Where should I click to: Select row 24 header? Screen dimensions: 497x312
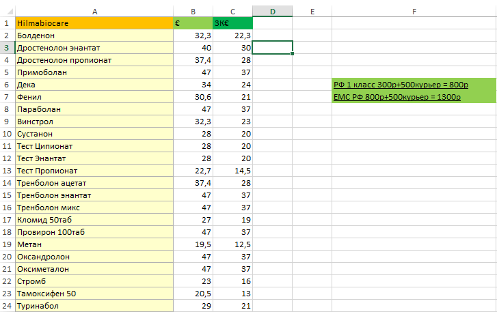(x=7, y=306)
